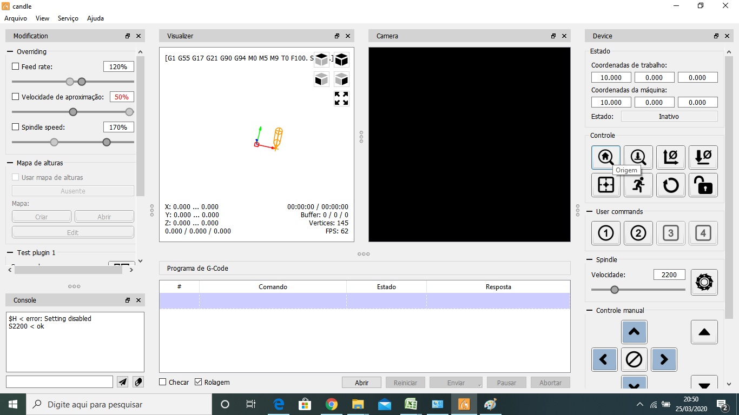Viewport: 739px width, 415px height.
Task: Click the reset circular arrow button
Action: pos(671,185)
